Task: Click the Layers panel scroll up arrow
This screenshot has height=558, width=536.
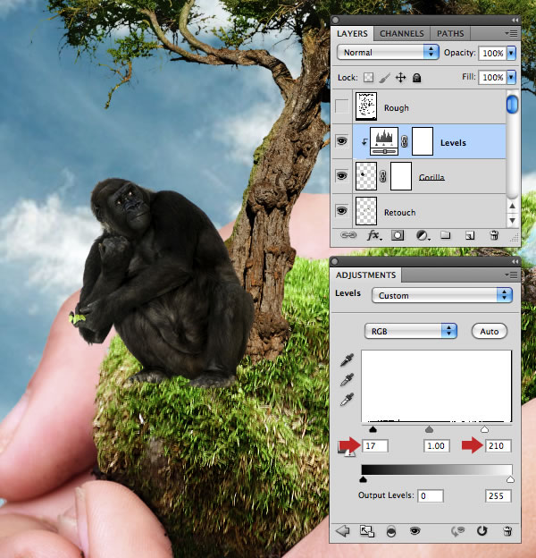Action: click(512, 206)
